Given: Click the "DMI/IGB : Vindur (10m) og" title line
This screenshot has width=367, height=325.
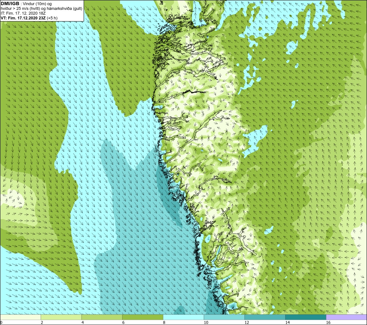Looking at the screenshot, I should 26,4.
